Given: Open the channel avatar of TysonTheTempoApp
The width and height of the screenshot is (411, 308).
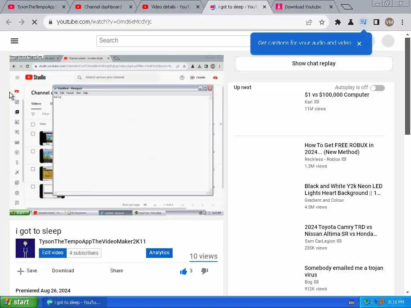Looking at the screenshot, I should click(x=25, y=248).
